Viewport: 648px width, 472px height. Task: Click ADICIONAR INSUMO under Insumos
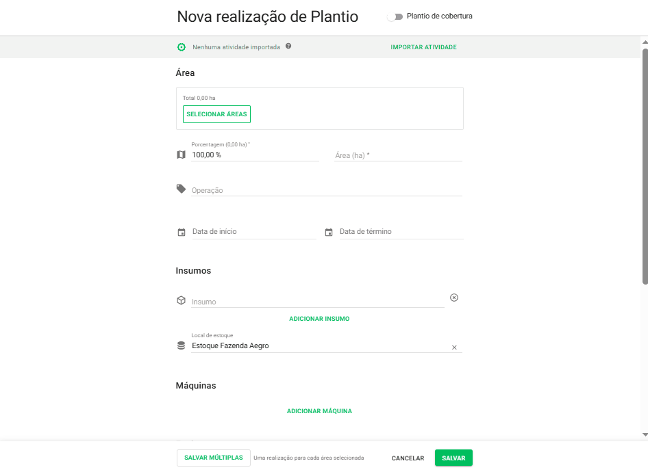[x=319, y=318]
